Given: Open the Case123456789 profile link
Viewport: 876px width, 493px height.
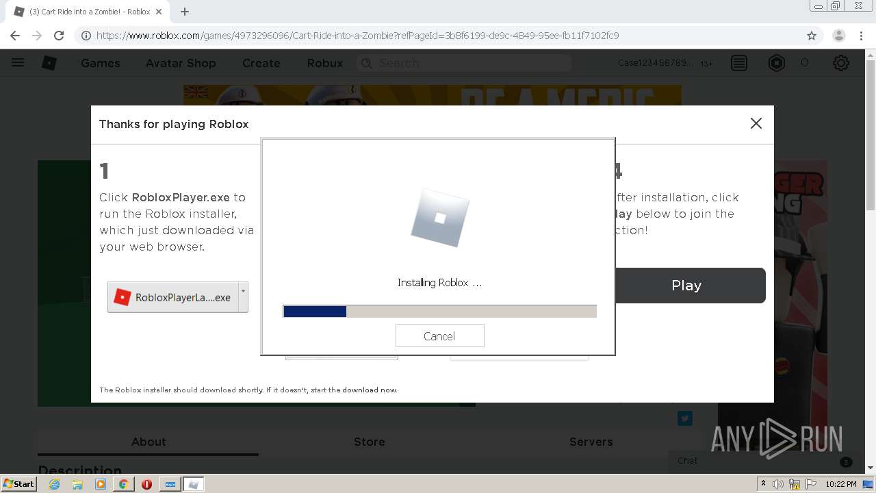Looking at the screenshot, I should pos(655,63).
